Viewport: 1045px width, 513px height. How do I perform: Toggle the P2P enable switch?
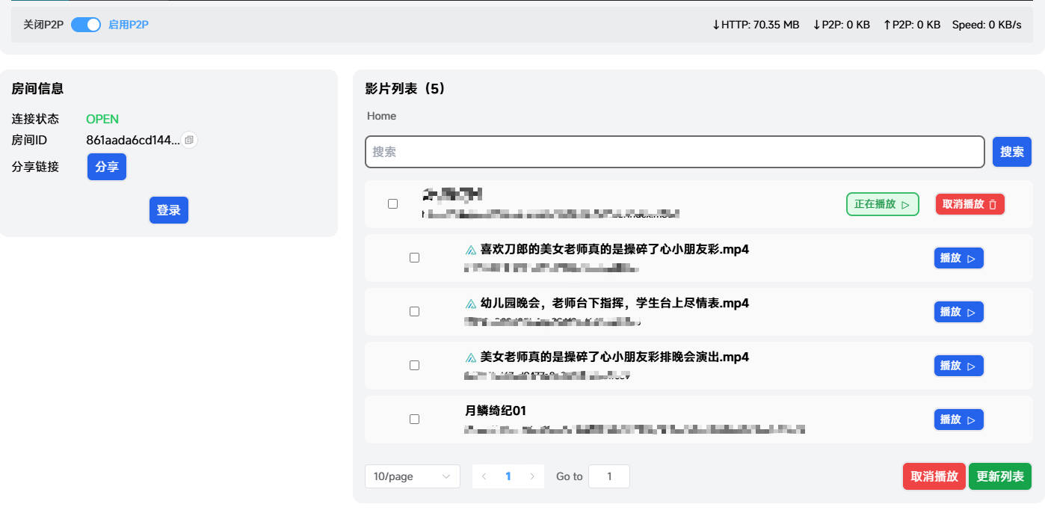coord(86,25)
